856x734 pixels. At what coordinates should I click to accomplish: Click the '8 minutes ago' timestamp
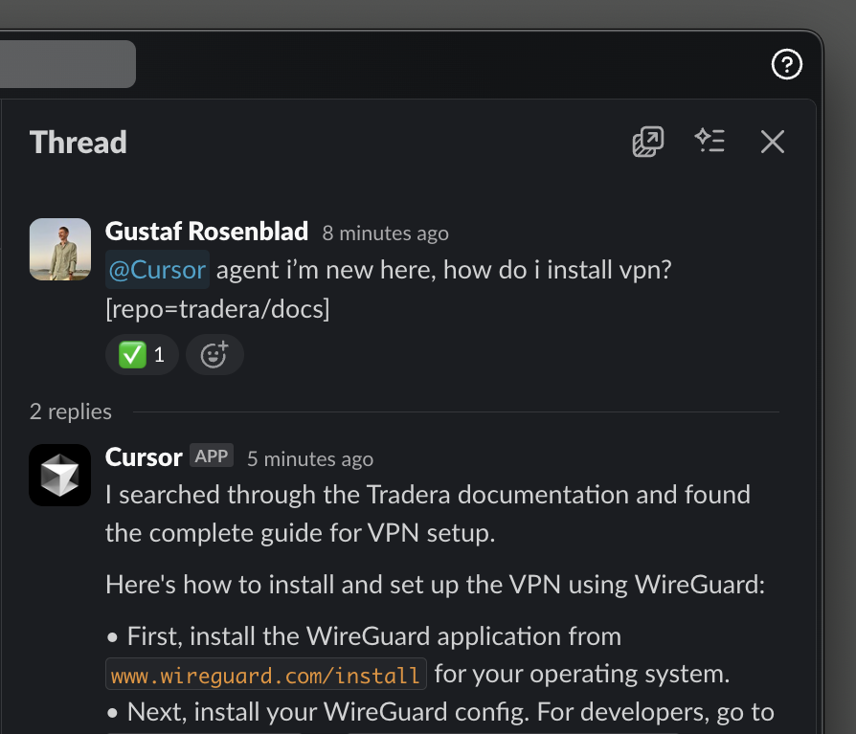coord(386,234)
